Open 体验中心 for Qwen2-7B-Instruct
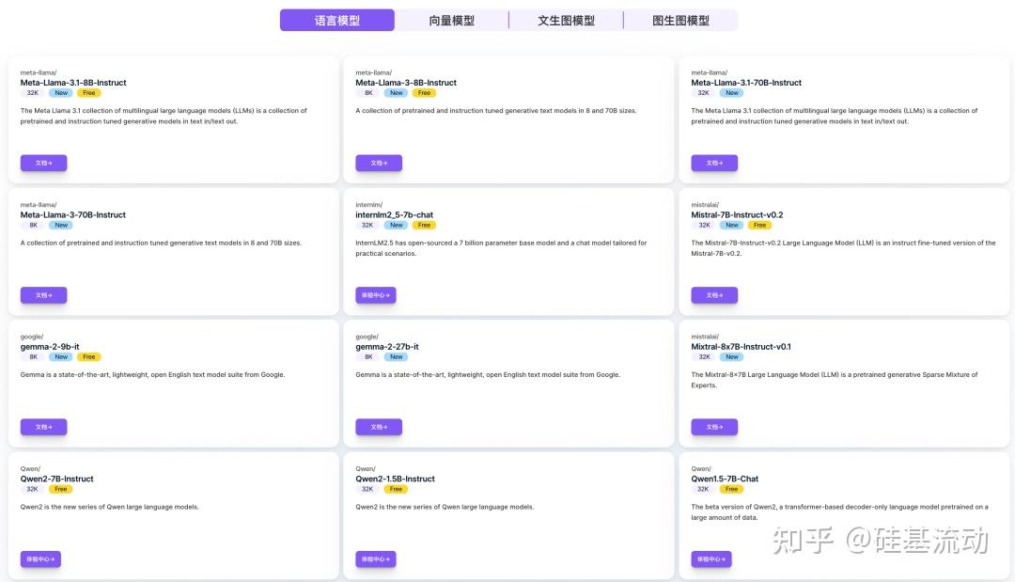The height and width of the screenshot is (582, 1015). point(39,558)
